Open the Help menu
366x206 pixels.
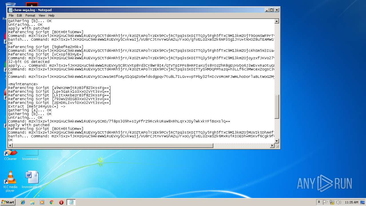point(51,15)
